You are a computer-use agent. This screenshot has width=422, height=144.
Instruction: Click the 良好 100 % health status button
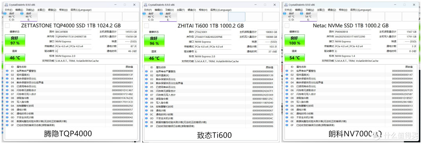[295, 41]
